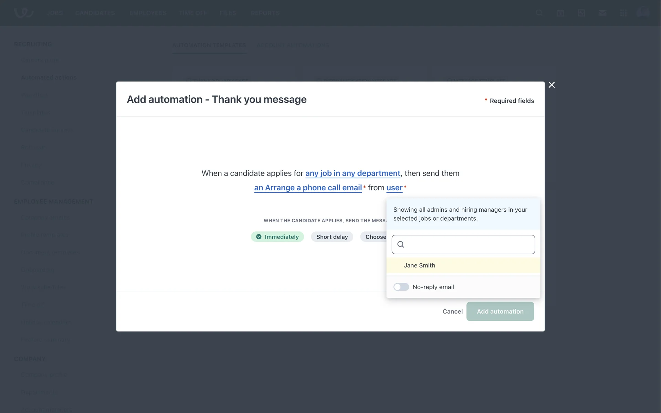Image resolution: width=661 pixels, height=413 pixels.
Task: Open the 'Arrange a phone call email' dropdown
Action: click(308, 188)
